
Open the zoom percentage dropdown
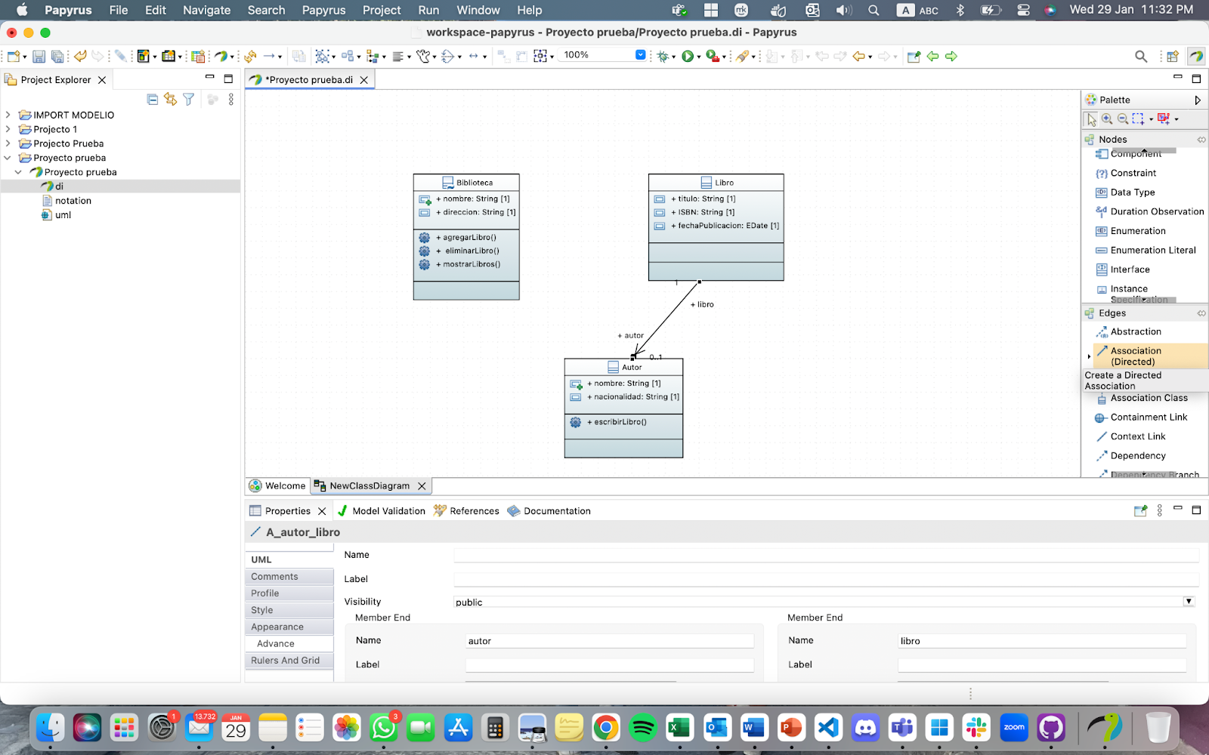point(641,55)
